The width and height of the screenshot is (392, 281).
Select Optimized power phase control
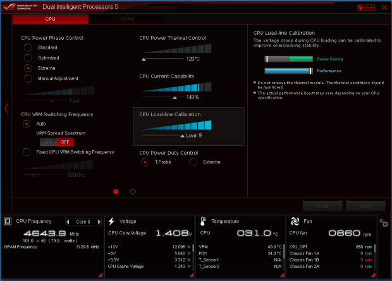click(28, 58)
